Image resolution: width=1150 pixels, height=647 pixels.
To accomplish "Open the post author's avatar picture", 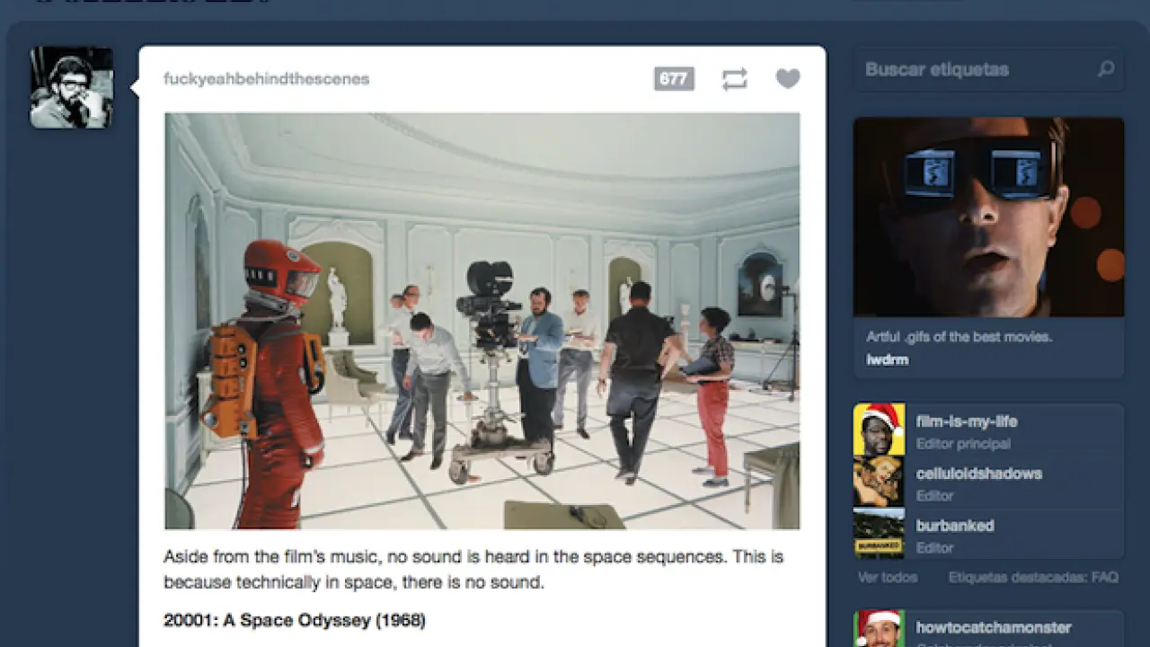I will (72, 87).
